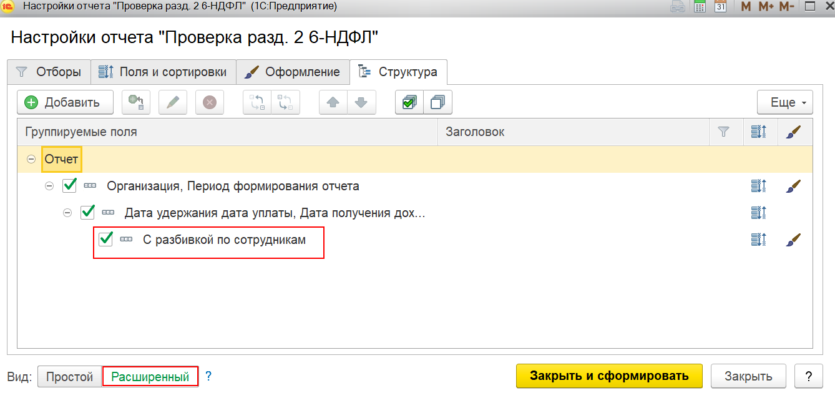The width and height of the screenshot is (835, 393).
Task: Open the Еще dropdown menu
Action: [x=785, y=102]
